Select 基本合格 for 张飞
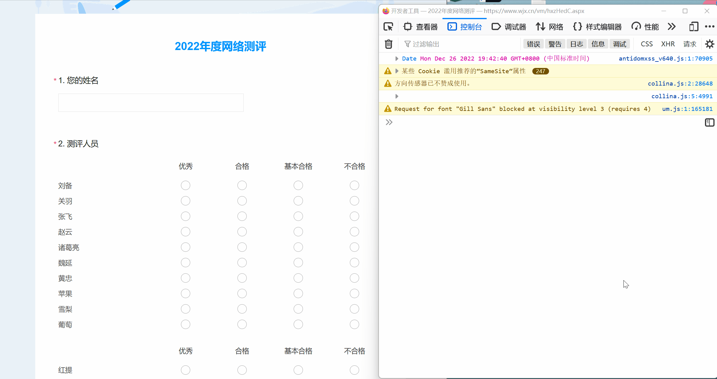 298,216
